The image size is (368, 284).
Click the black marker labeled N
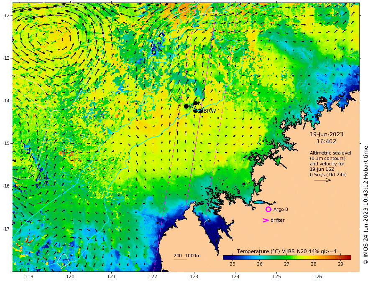[196, 103]
